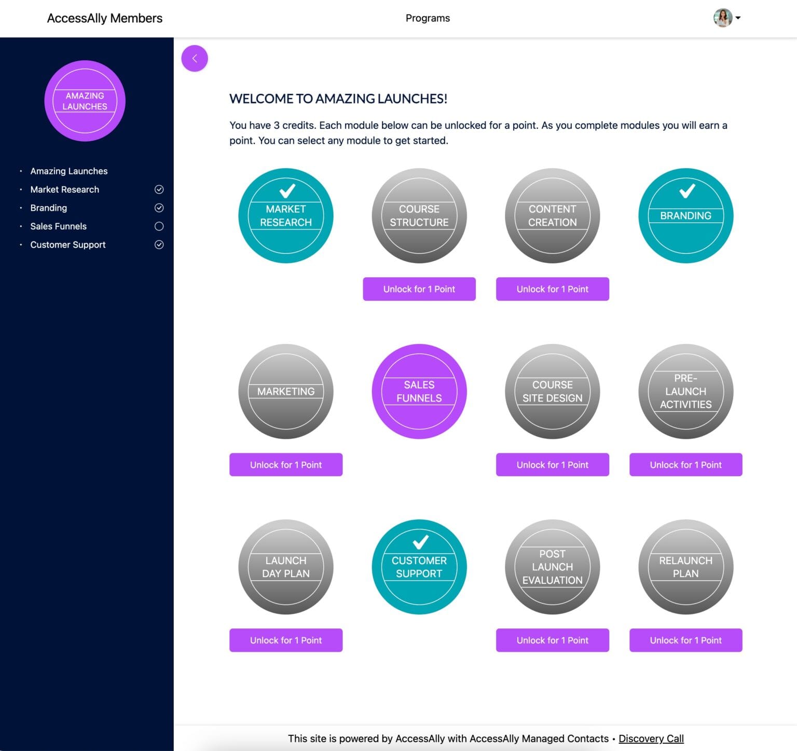The height and width of the screenshot is (751, 797).
Task: Click the Course Structure locked module icon
Action: 419,215
